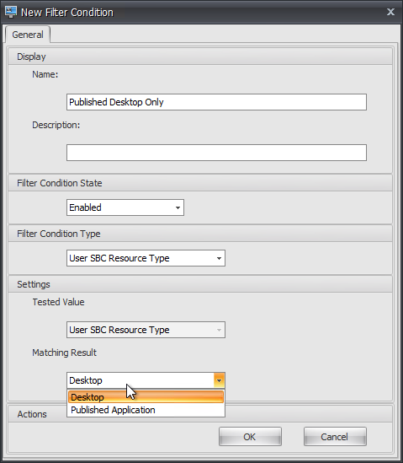Focus the empty Description text field

[x=216, y=153]
